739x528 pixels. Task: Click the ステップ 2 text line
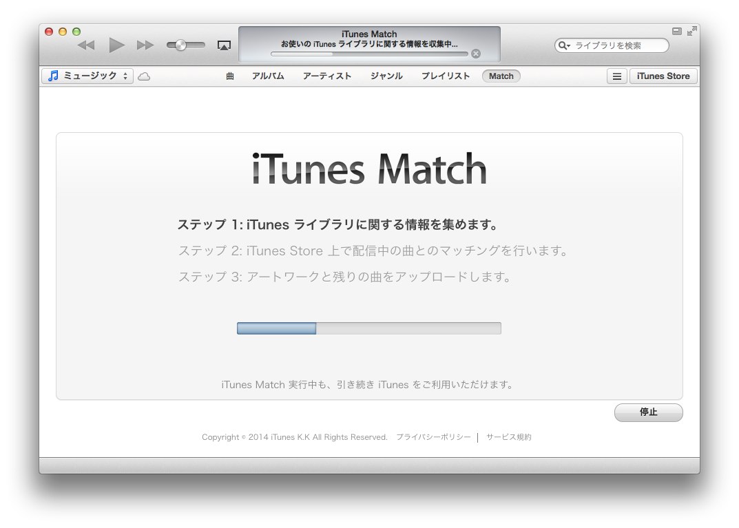pyautogui.click(x=373, y=251)
